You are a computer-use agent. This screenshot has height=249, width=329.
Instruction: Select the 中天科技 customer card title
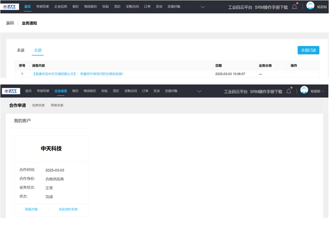point(51,149)
